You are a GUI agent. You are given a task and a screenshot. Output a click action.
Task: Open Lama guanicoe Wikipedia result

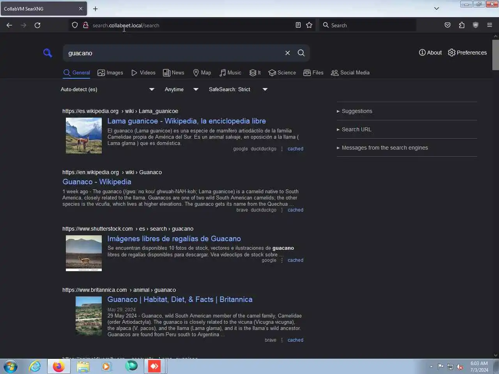tap(187, 121)
